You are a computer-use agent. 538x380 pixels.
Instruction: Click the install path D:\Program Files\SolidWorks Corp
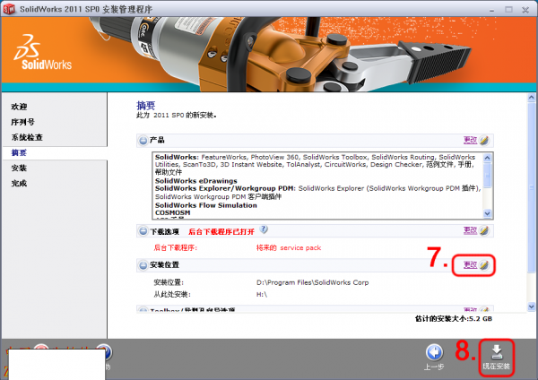312,282
